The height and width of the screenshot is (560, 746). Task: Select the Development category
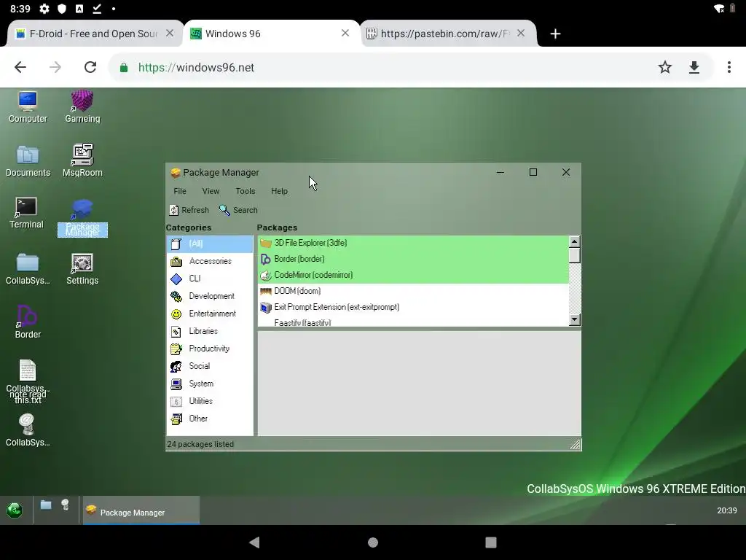210,296
